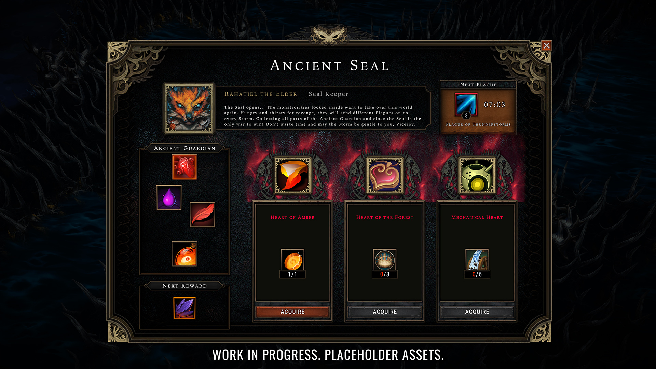The image size is (656, 369).
Task: Click the red heart Ancient Guardian part
Action: (184, 167)
